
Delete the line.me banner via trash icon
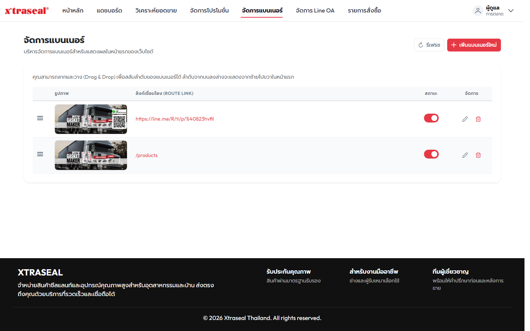(x=478, y=119)
